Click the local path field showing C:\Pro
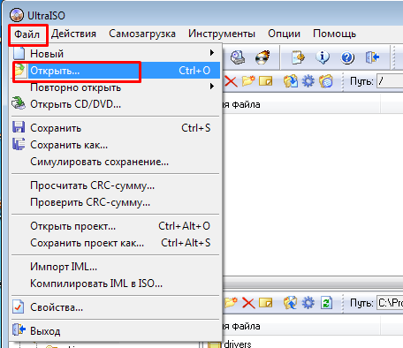This screenshot has height=348, width=403. point(390,303)
